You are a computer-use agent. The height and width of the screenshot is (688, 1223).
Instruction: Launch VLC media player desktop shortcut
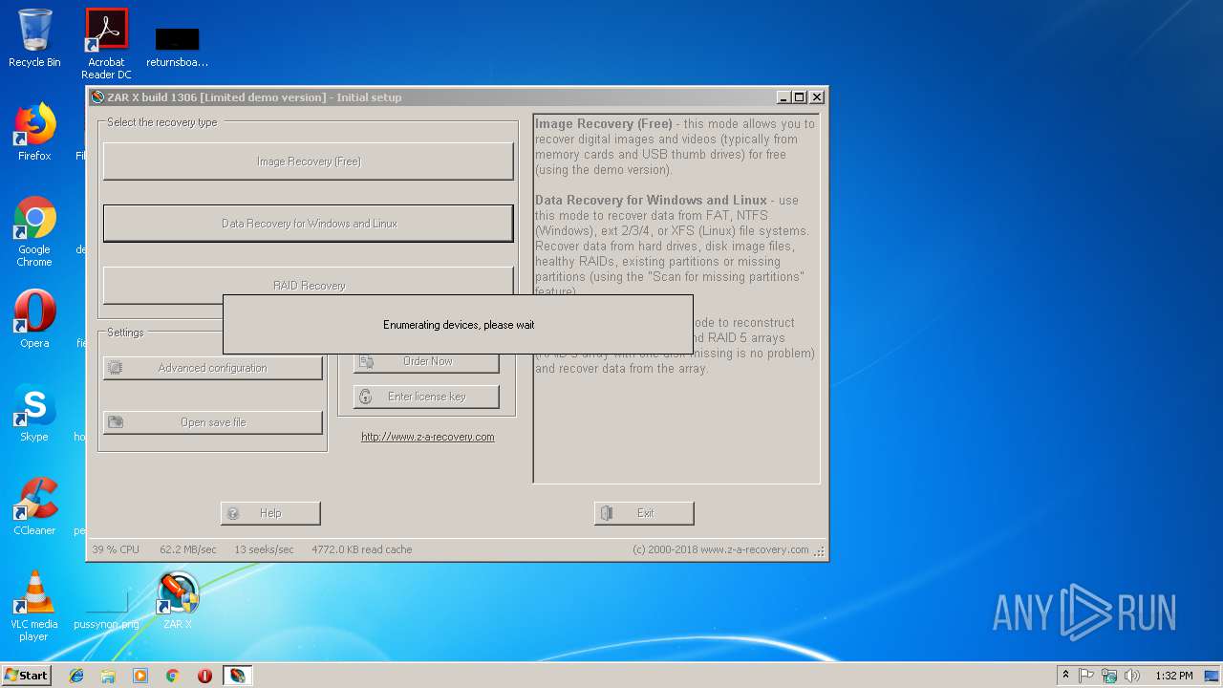point(34,606)
